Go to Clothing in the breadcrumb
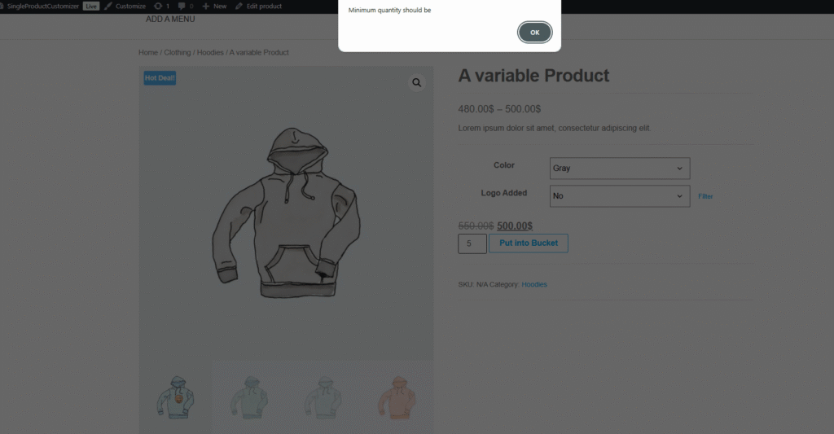The width and height of the screenshot is (834, 434). tap(177, 53)
